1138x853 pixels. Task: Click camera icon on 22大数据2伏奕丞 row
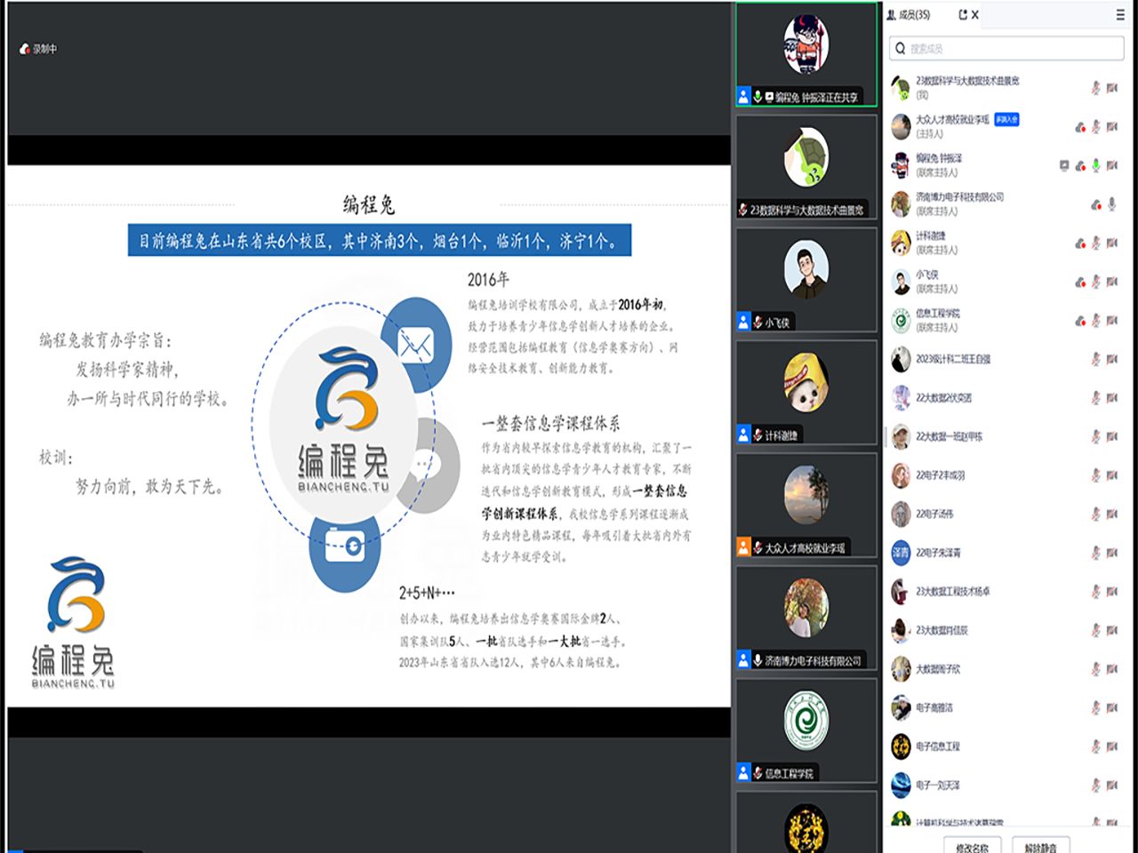coord(1111,397)
